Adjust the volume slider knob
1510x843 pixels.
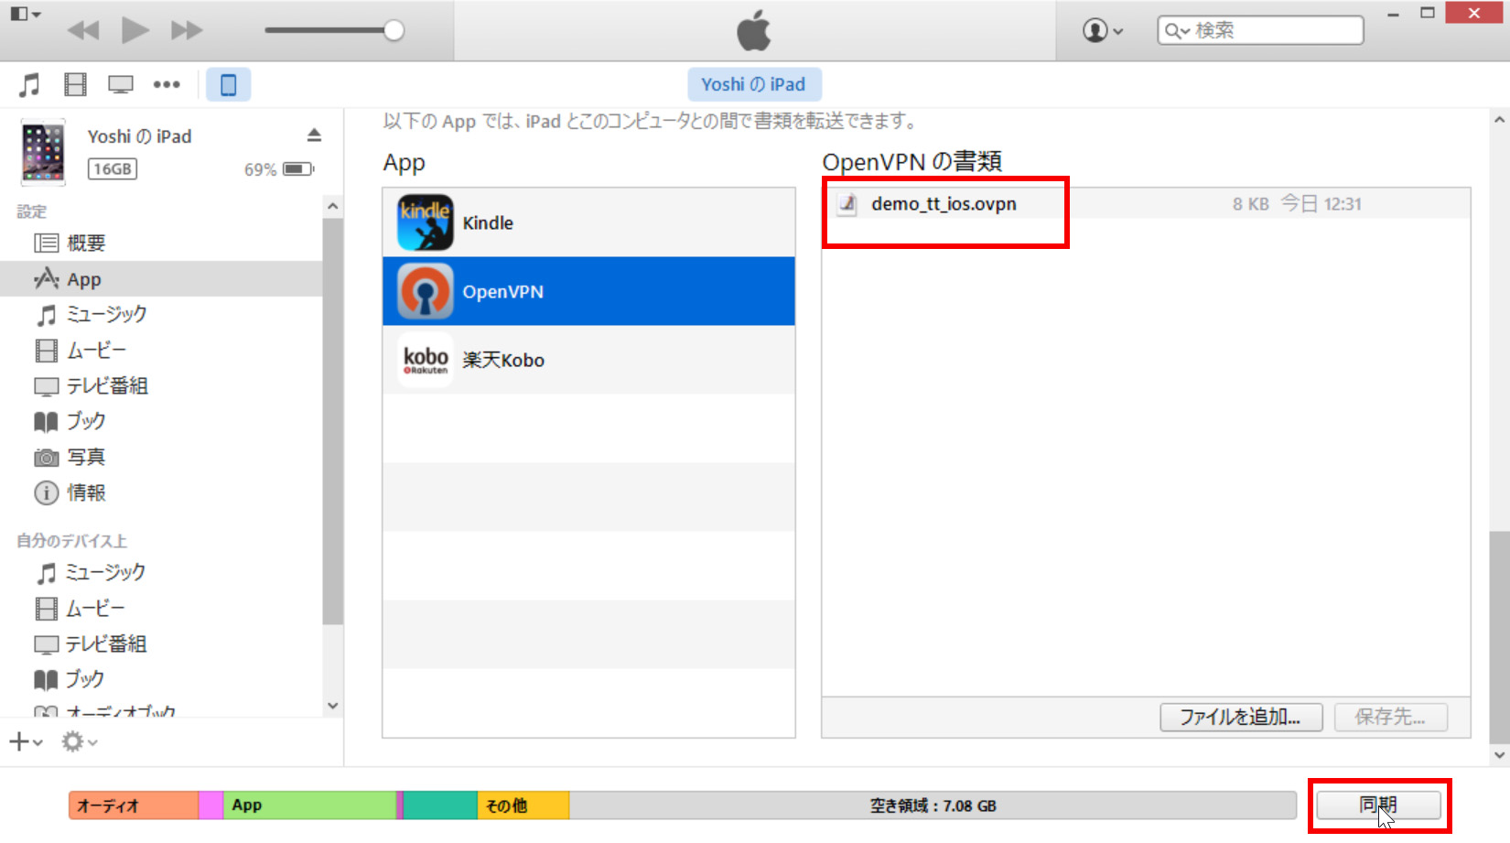[394, 30]
